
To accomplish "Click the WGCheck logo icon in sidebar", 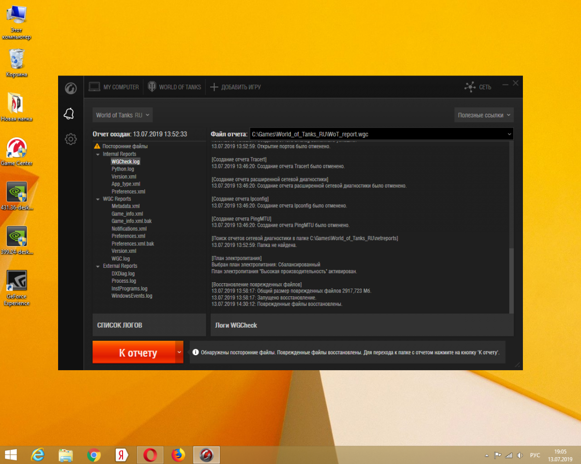I will point(71,88).
